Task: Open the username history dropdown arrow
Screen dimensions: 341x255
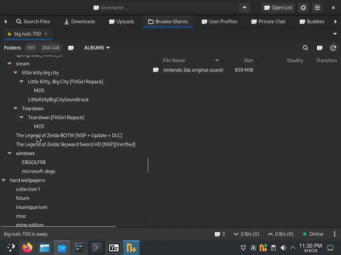Action: pos(244,8)
